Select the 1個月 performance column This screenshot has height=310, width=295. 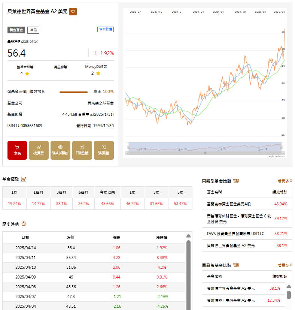coord(38,192)
